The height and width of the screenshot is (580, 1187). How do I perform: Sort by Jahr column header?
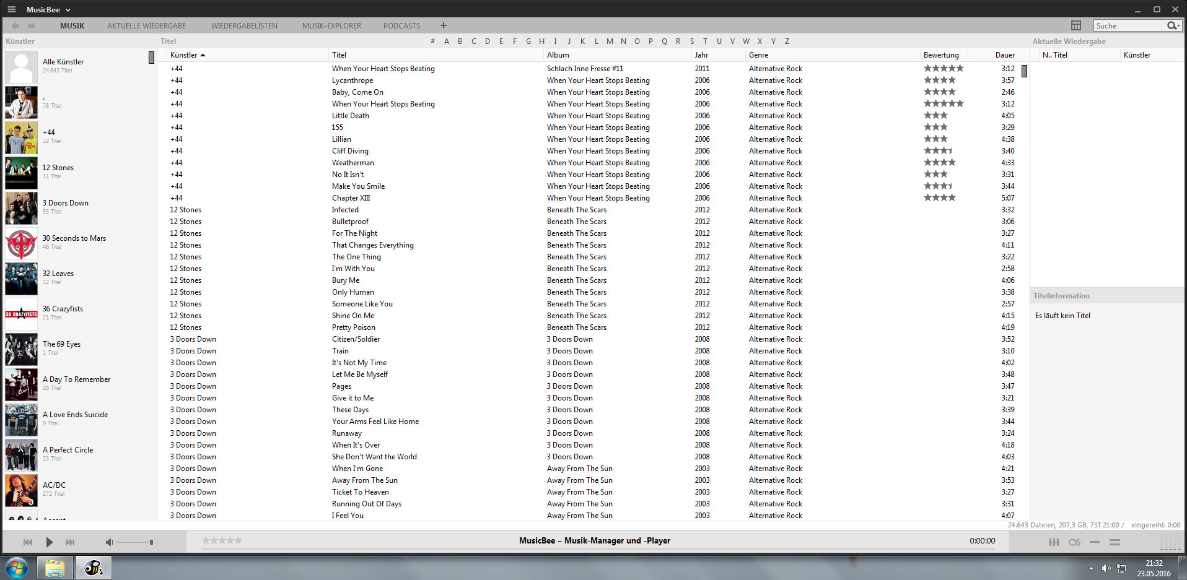(701, 55)
